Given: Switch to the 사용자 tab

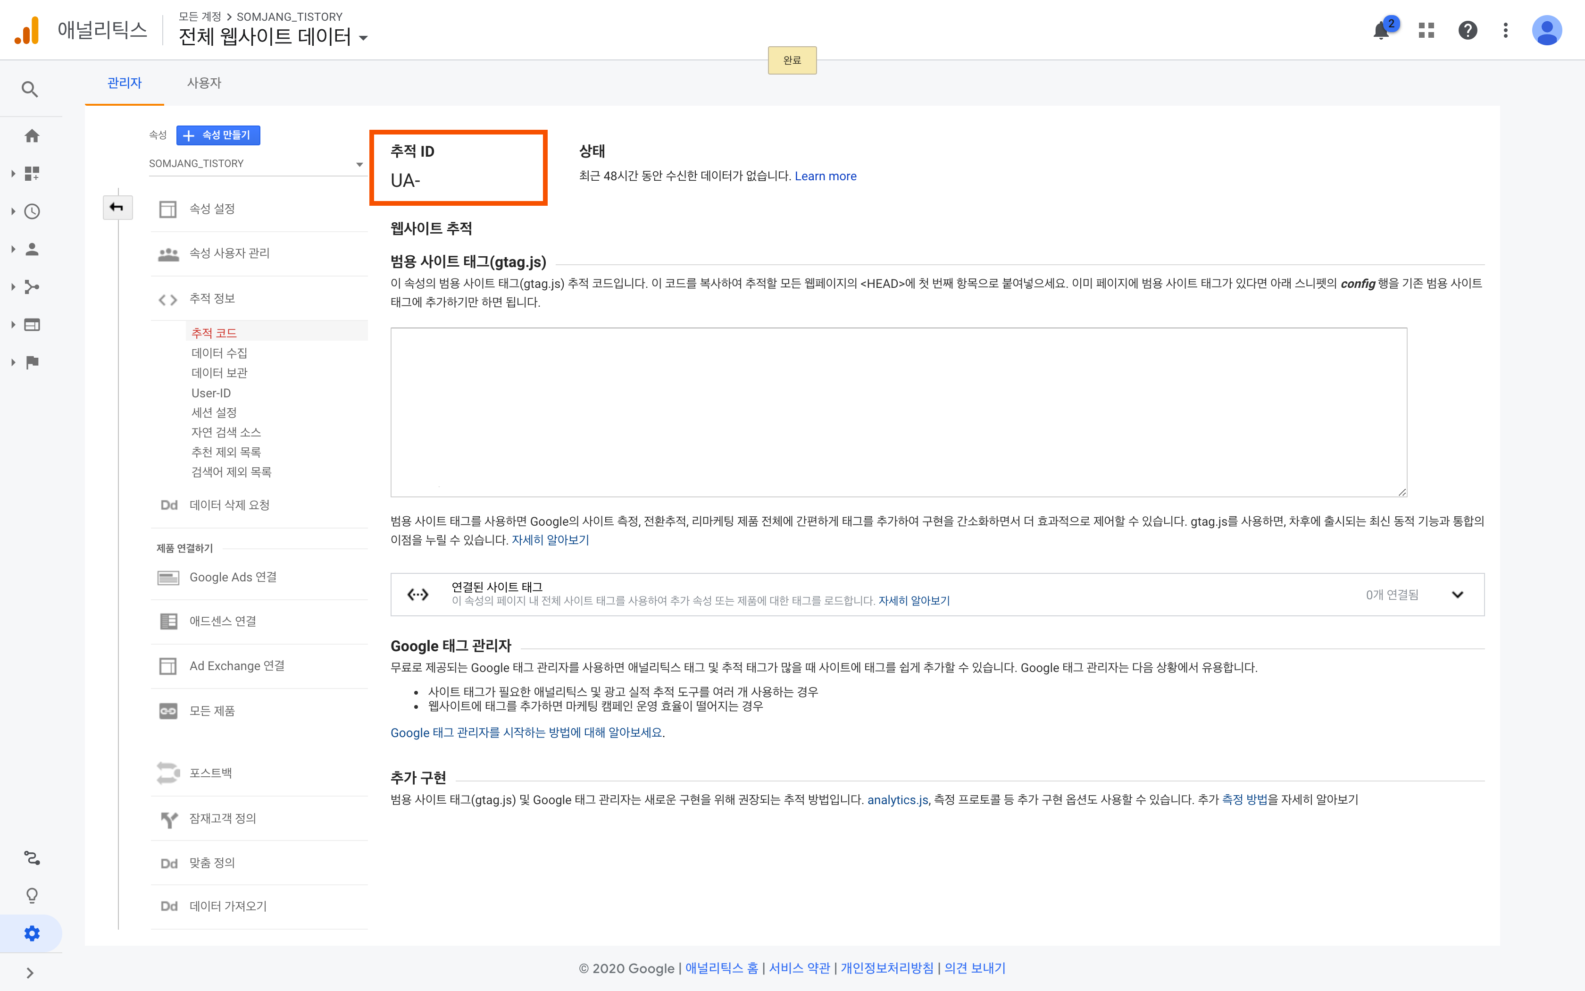Looking at the screenshot, I should pyautogui.click(x=204, y=83).
